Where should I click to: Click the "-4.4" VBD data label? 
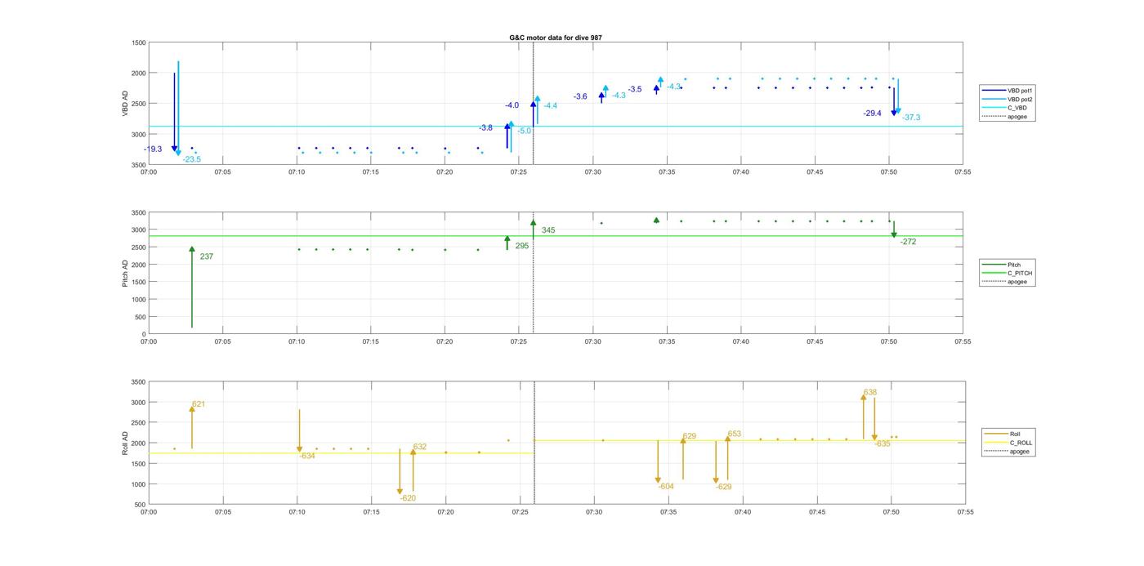point(551,105)
